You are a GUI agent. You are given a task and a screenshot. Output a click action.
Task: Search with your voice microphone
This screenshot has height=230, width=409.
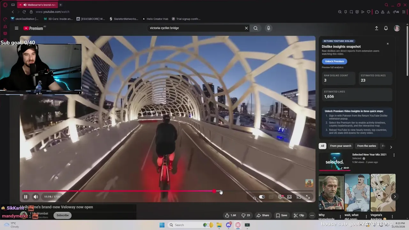268,28
